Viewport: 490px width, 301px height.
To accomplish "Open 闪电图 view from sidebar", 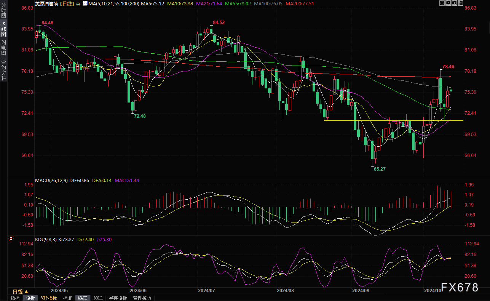I will (3, 47).
